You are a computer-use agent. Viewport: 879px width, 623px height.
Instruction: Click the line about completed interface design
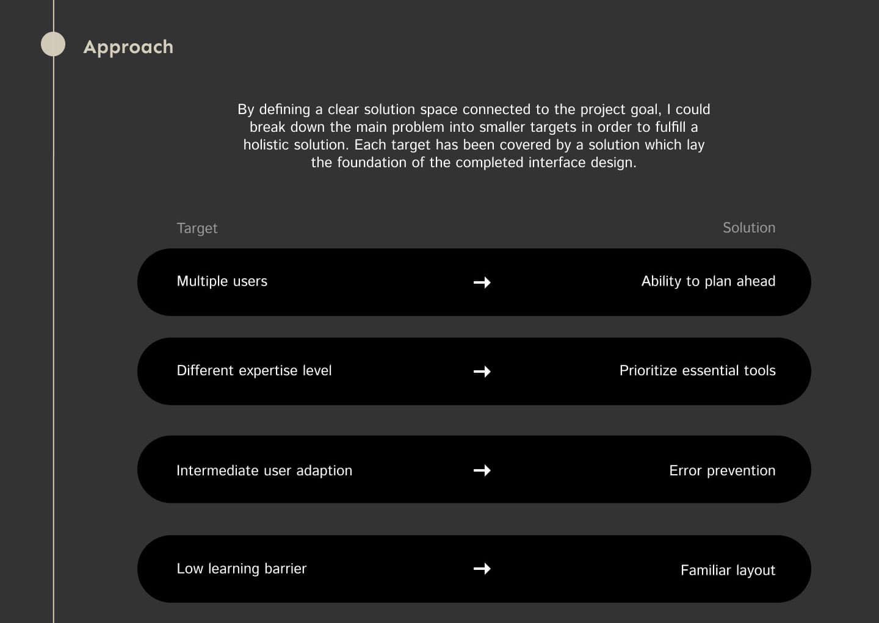pos(474,162)
